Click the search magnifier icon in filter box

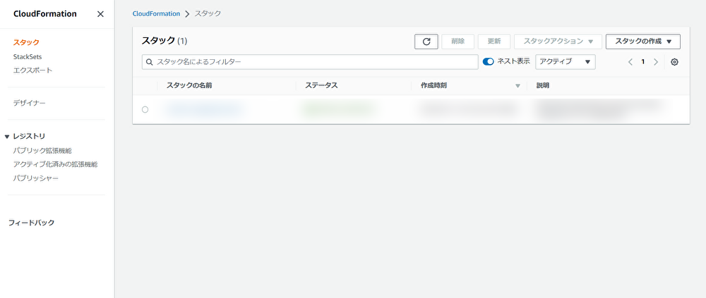point(150,62)
